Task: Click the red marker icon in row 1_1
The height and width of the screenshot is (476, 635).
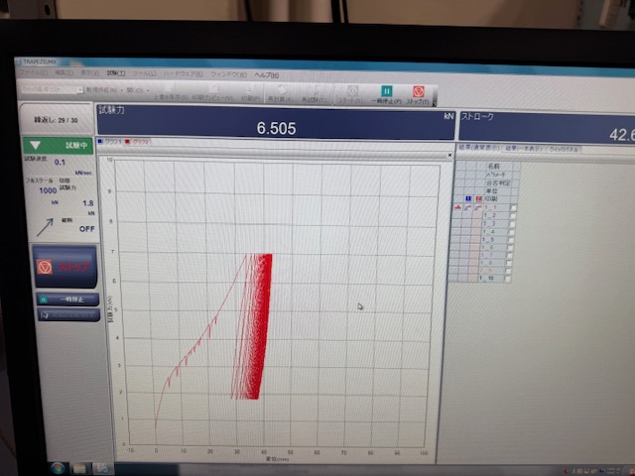Action: click(457, 207)
